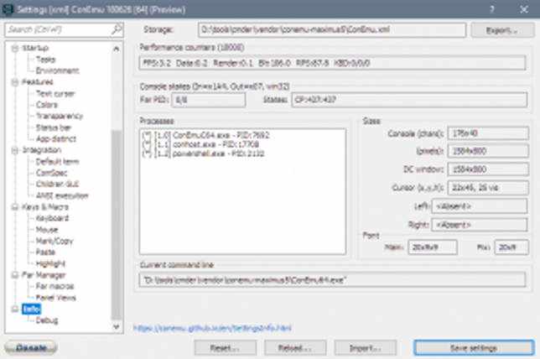Click the help question mark button
This screenshot has height=359, width=540.
[492, 9]
